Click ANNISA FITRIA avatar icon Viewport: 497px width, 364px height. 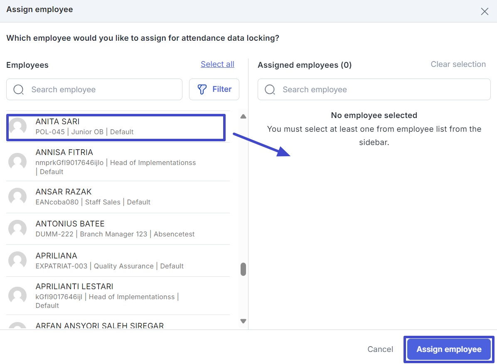coord(17,162)
